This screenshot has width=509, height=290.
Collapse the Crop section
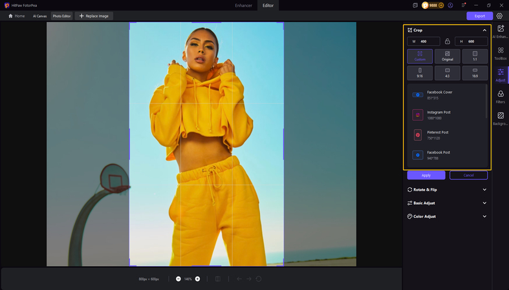click(484, 30)
